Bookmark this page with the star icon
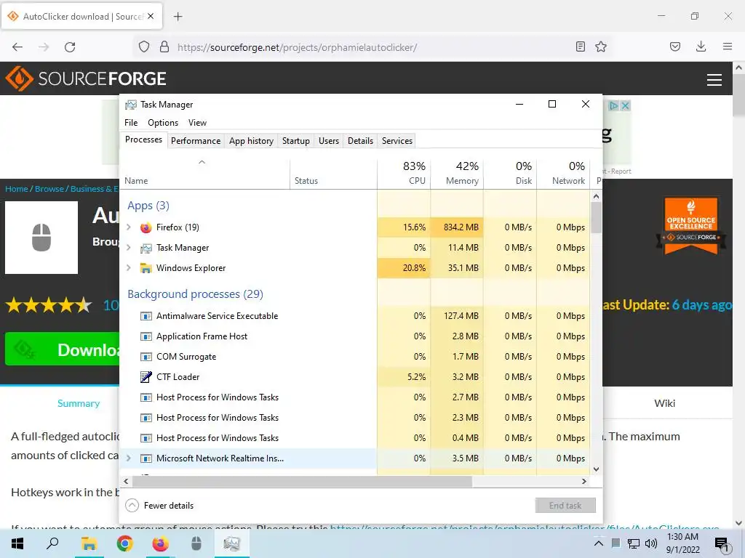 pyautogui.click(x=601, y=46)
